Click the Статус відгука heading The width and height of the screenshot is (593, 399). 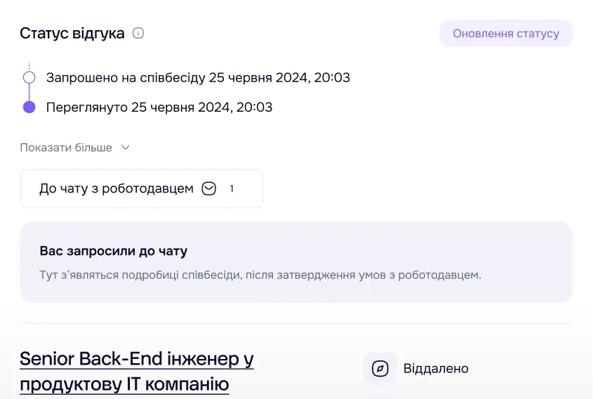72,33
